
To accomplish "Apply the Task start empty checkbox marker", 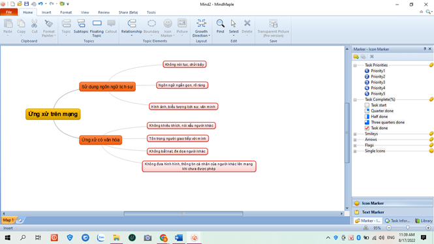I will click(367, 105).
